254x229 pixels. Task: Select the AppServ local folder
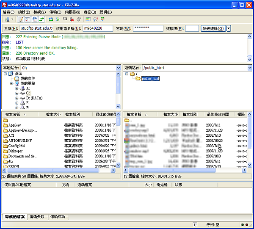pos(14,125)
